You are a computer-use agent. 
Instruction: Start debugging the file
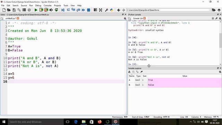tap(63, 10)
